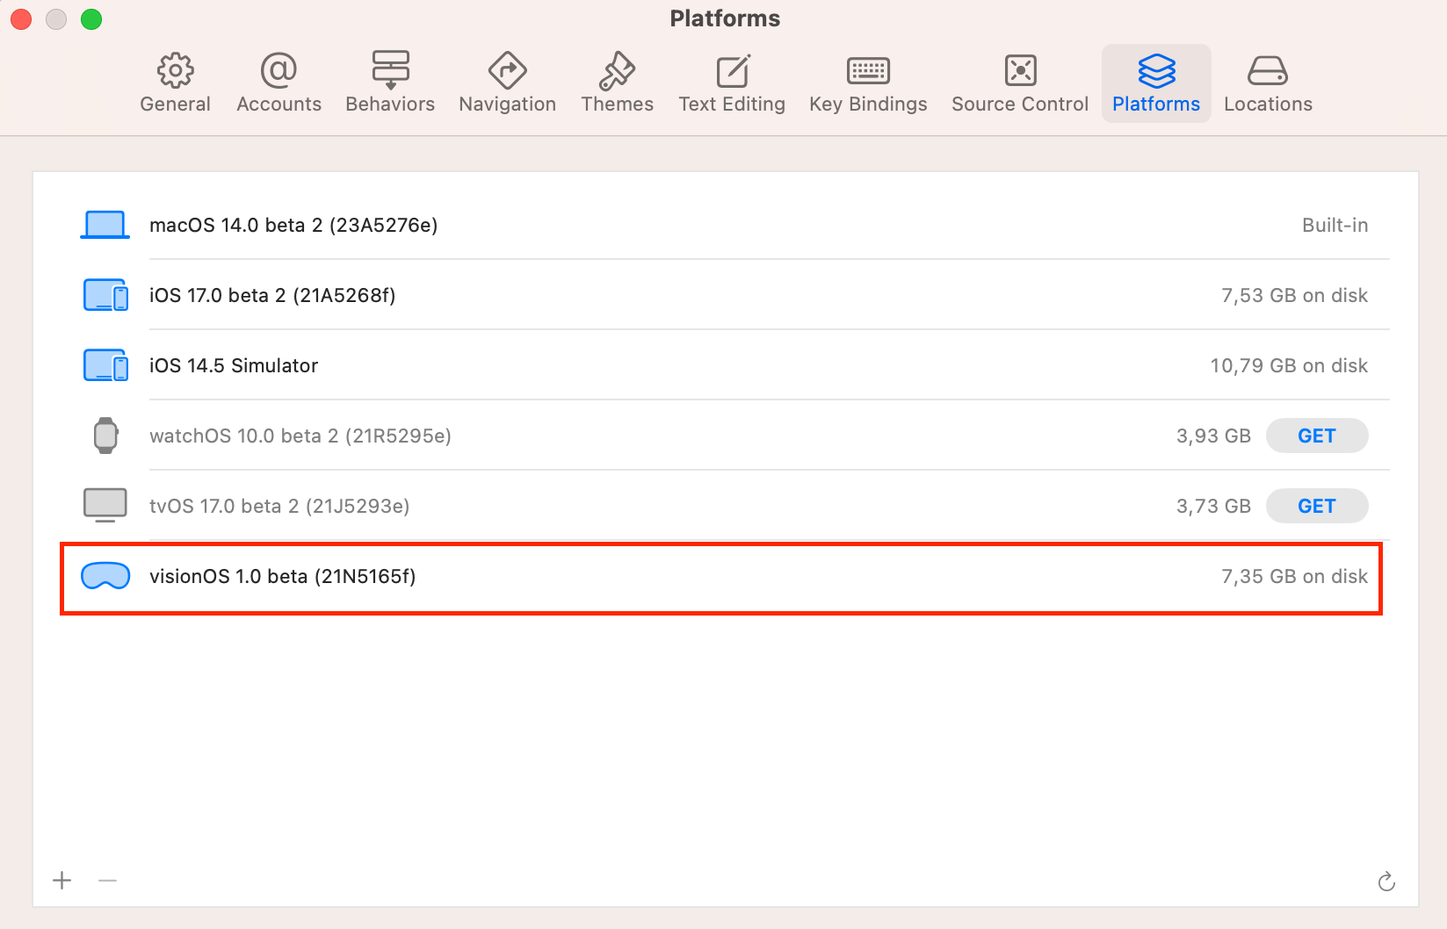The image size is (1447, 929).
Task: Select watchOS 10.0 beta 2 (21R5295e) row
Action: 726,436
